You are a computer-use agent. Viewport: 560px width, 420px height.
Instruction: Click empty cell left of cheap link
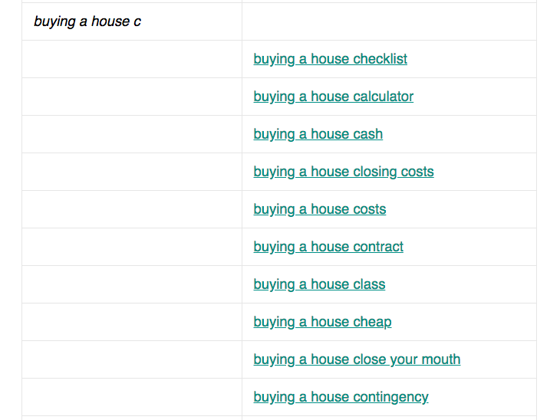coord(132,322)
